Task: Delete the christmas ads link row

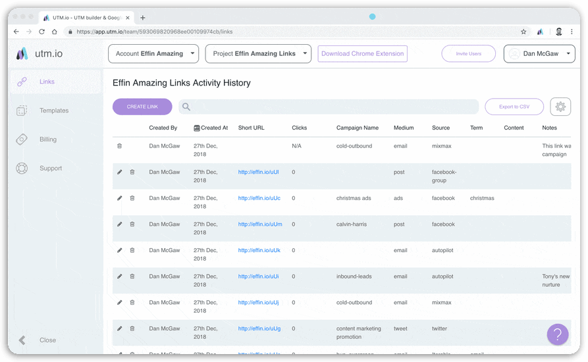Action: [x=132, y=198]
